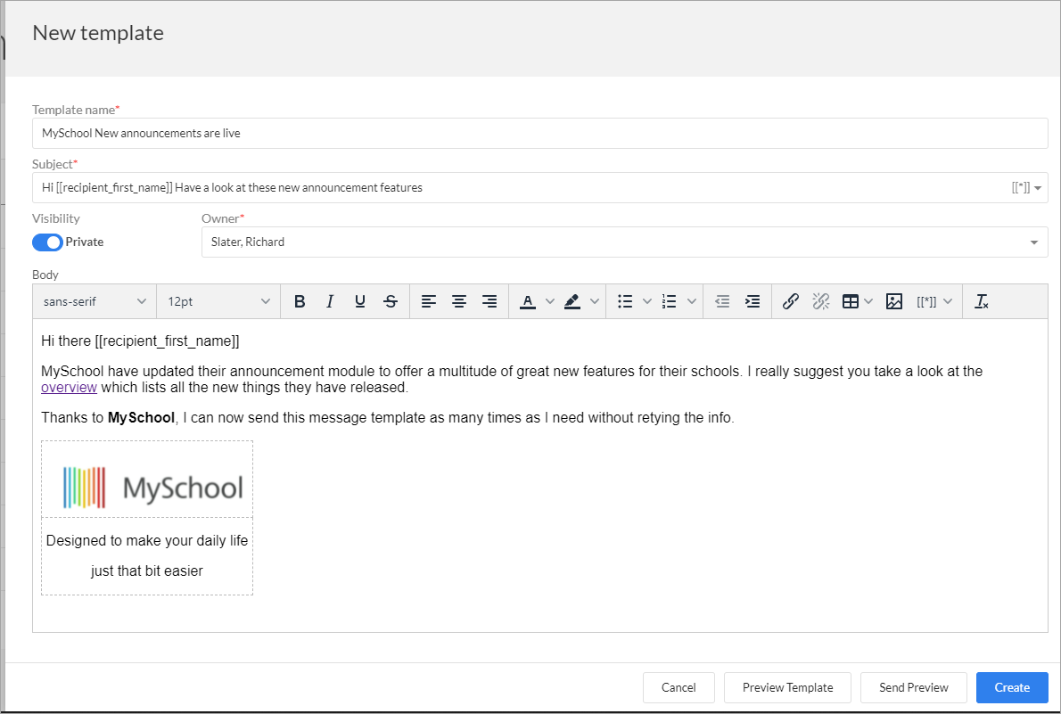Open the overview link in the body
This screenshot has width=1061, height=714.
point(69,388)
